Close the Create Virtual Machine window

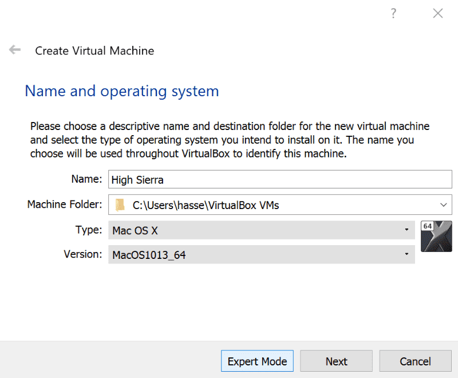[x=438, y=13]
